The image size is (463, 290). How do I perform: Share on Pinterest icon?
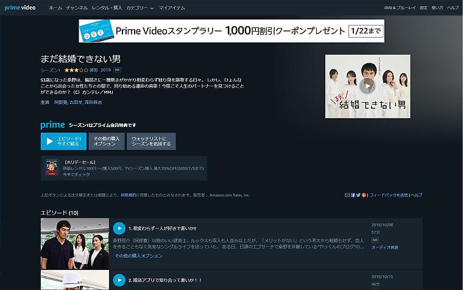point(364,195)
